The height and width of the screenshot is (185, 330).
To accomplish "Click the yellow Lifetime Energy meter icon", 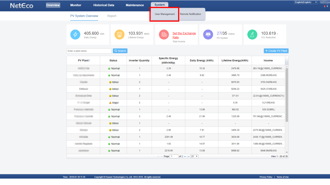I will (x=119, y=35).
